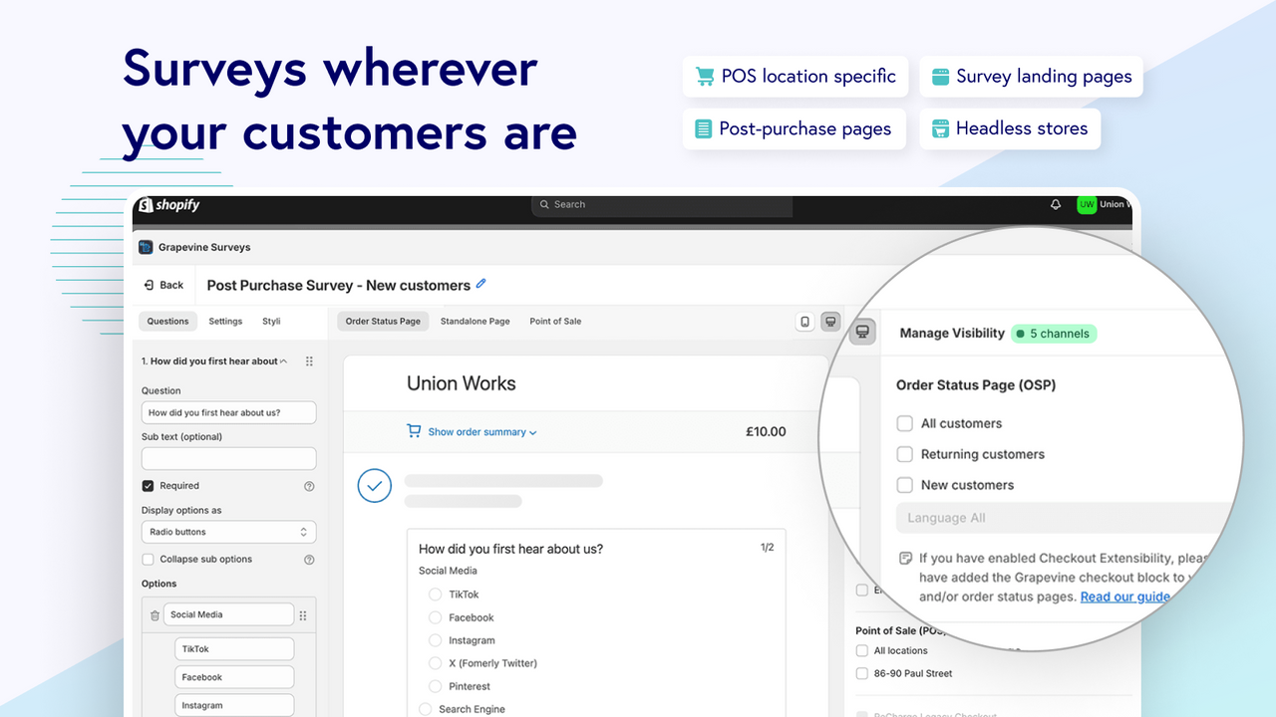Open the Read our guide link
The height and width of the screenshot is (717, 1276).
tap(1124, 596)
